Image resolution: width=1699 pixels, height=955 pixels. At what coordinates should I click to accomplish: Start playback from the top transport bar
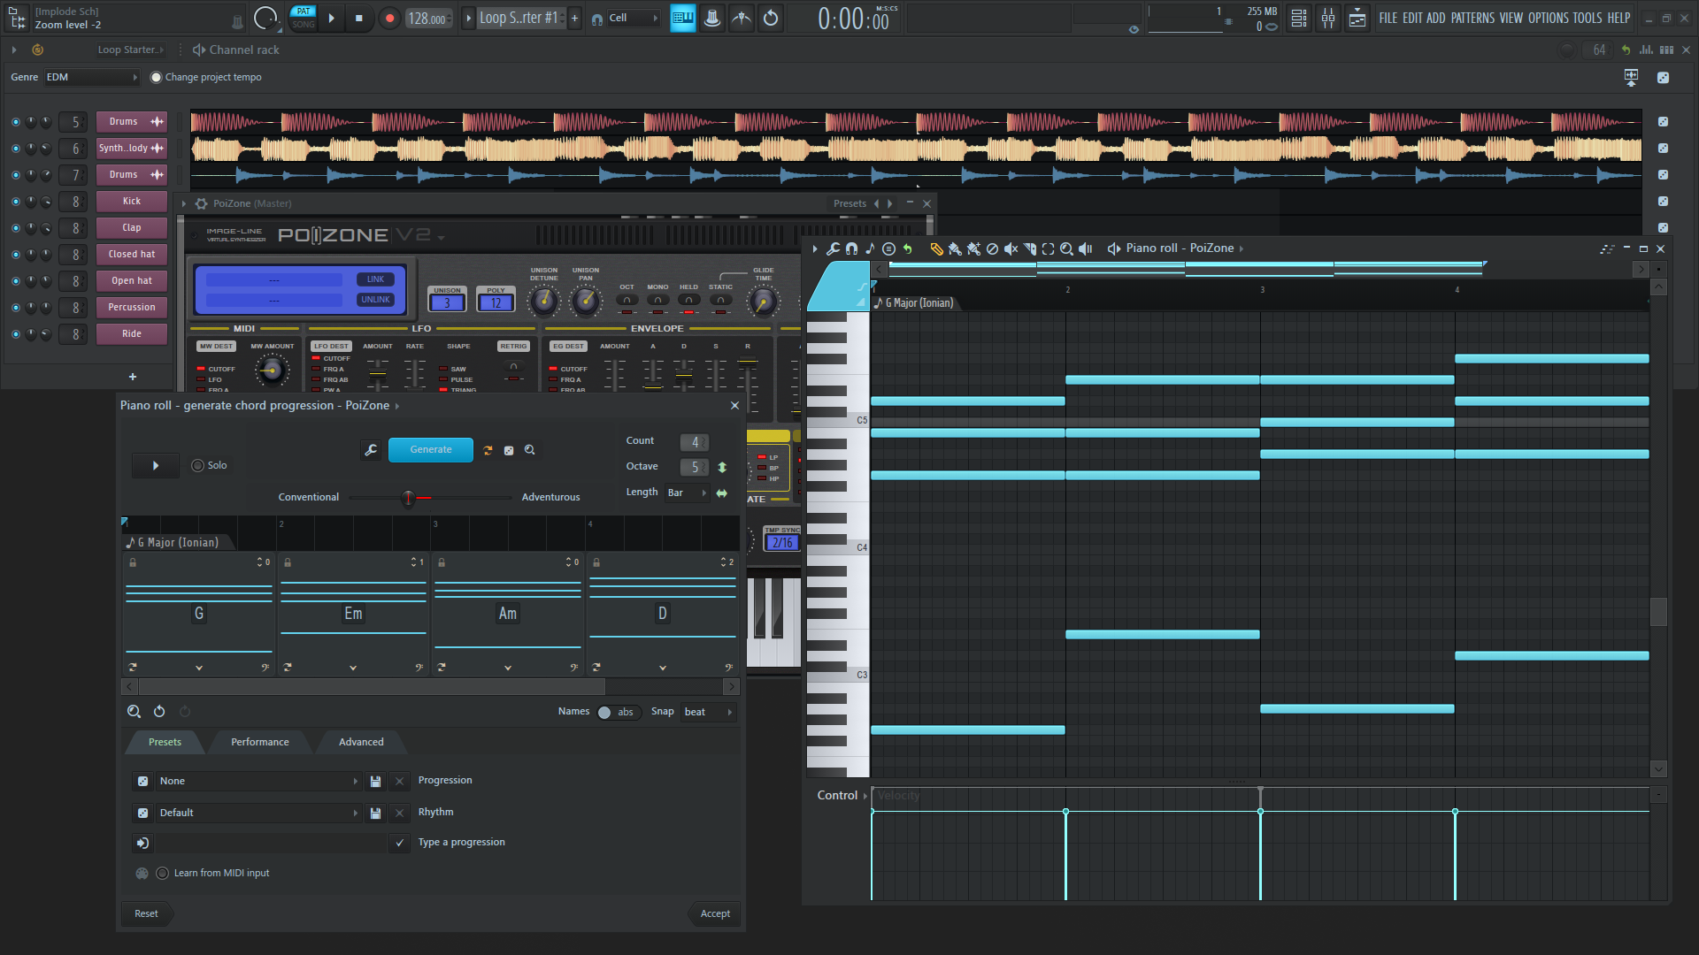click(331, 18)
